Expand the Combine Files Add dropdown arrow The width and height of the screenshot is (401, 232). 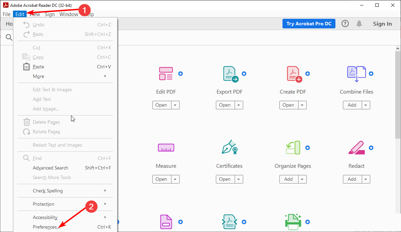(366, 105)
